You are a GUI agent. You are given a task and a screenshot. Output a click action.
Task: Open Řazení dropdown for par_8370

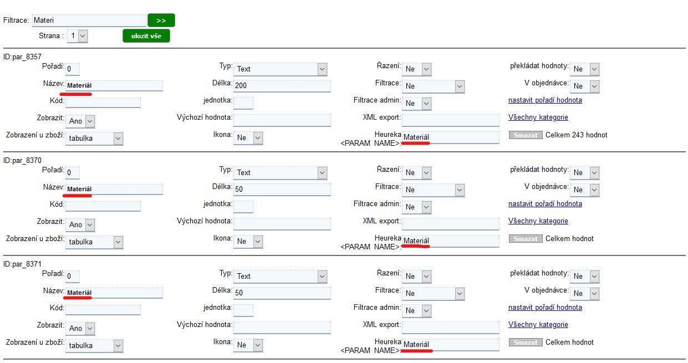(416, 172)
